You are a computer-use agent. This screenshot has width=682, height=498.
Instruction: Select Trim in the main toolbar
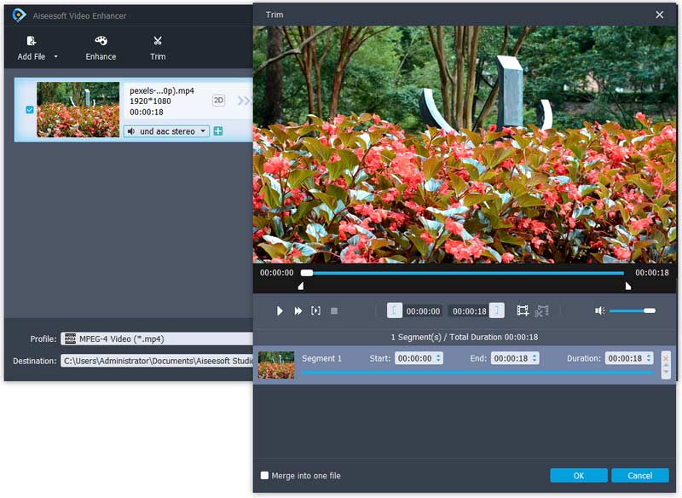tap(158, 48)
